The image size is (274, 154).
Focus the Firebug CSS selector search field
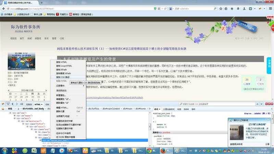pos(217,104)
